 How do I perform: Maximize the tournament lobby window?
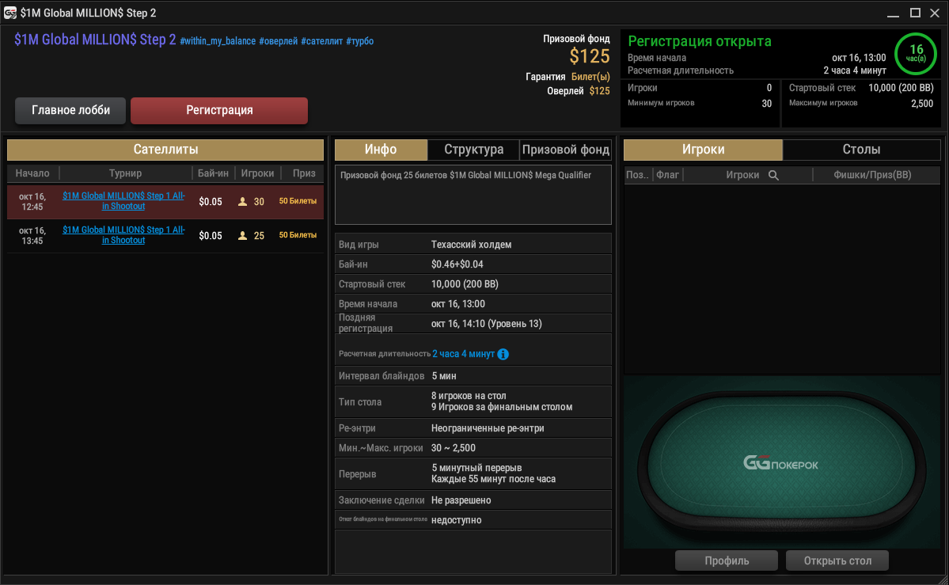coord(915,13)
